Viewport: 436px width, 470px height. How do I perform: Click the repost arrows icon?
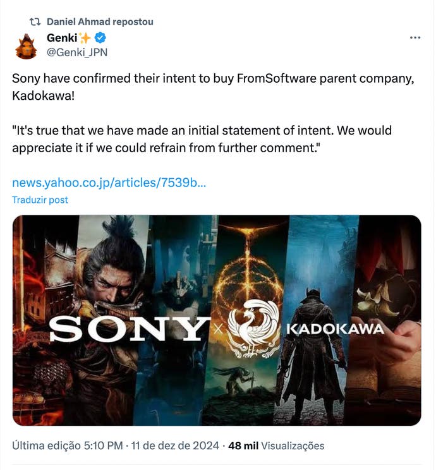tap(37, 22)
